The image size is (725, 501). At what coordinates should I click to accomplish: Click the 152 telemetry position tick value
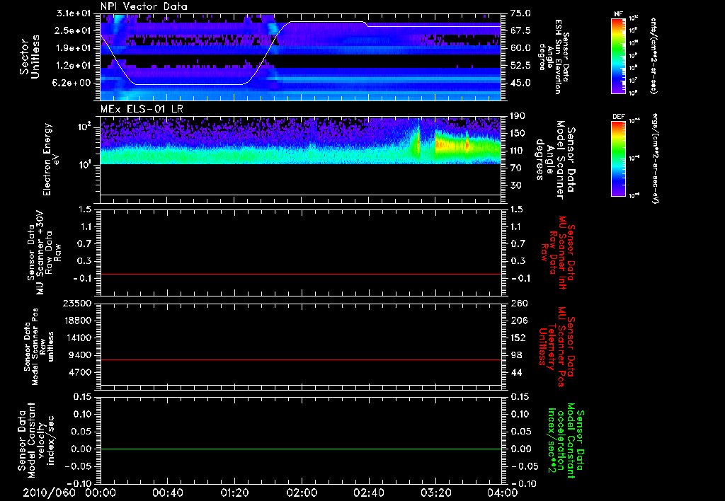pos(518,338)
